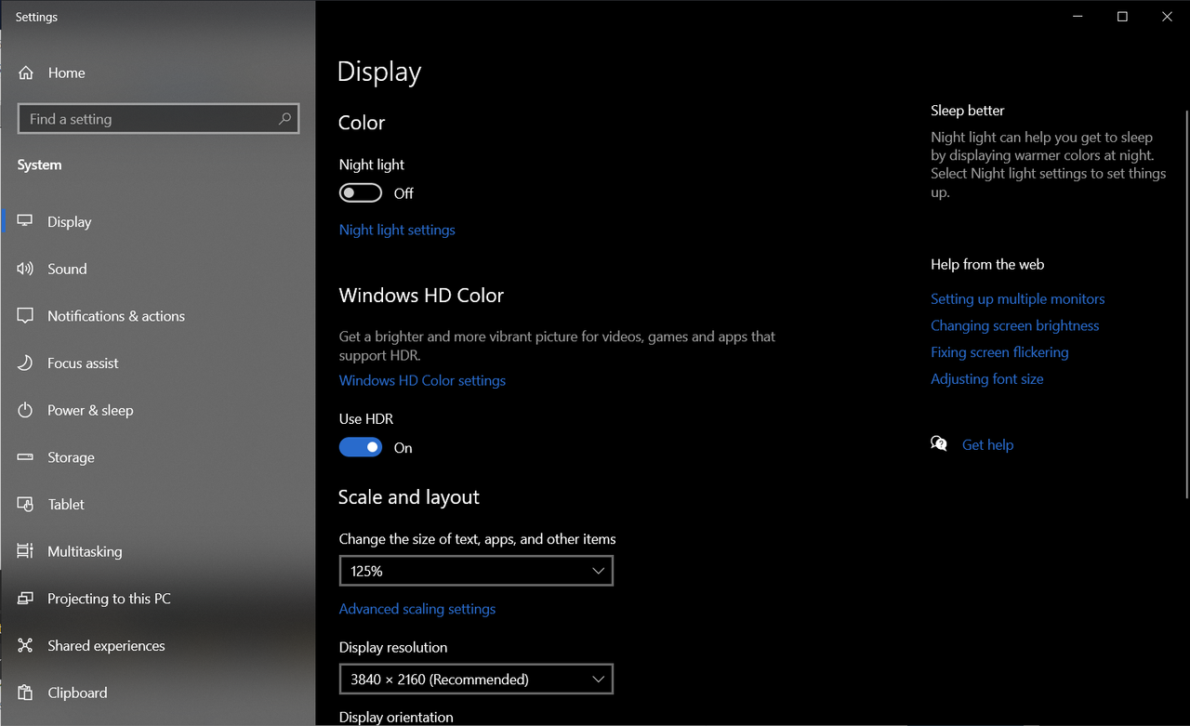Turn on the Night light toggle

361,192
